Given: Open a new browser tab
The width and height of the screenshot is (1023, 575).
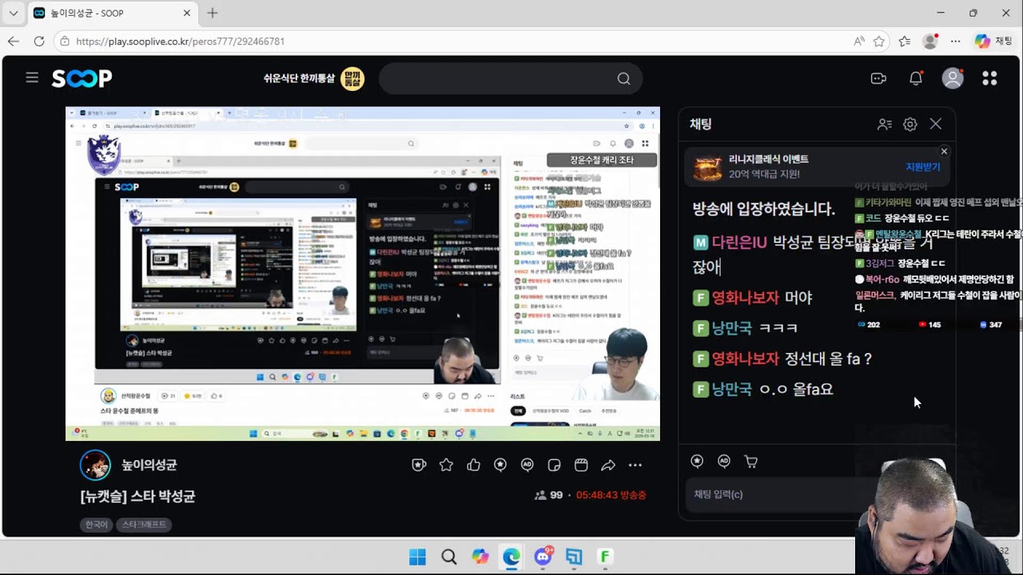Looking at the screenshot, I should pos(213,13).
